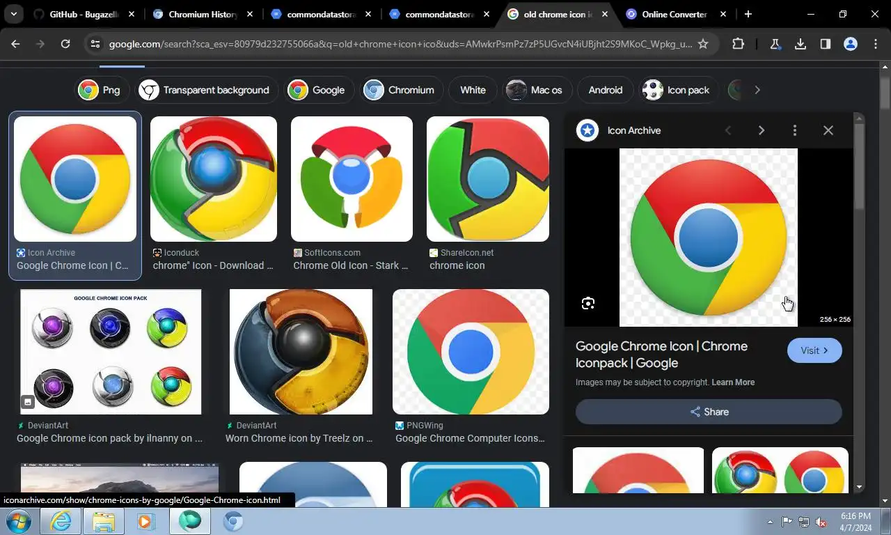Select Icon Archive Chrome icon thumbnail
The height and width of the screenshot is (535, 891).
tap(75, 179)
